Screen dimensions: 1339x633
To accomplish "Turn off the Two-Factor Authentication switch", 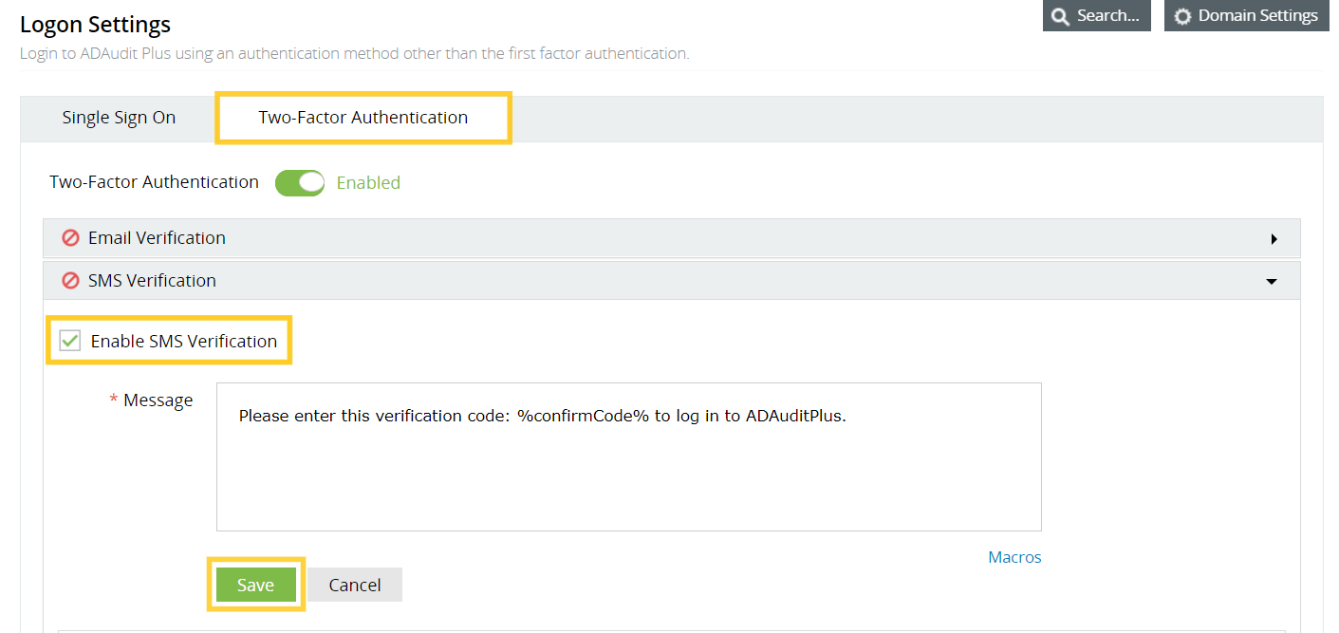I will [x=300, y=183].
